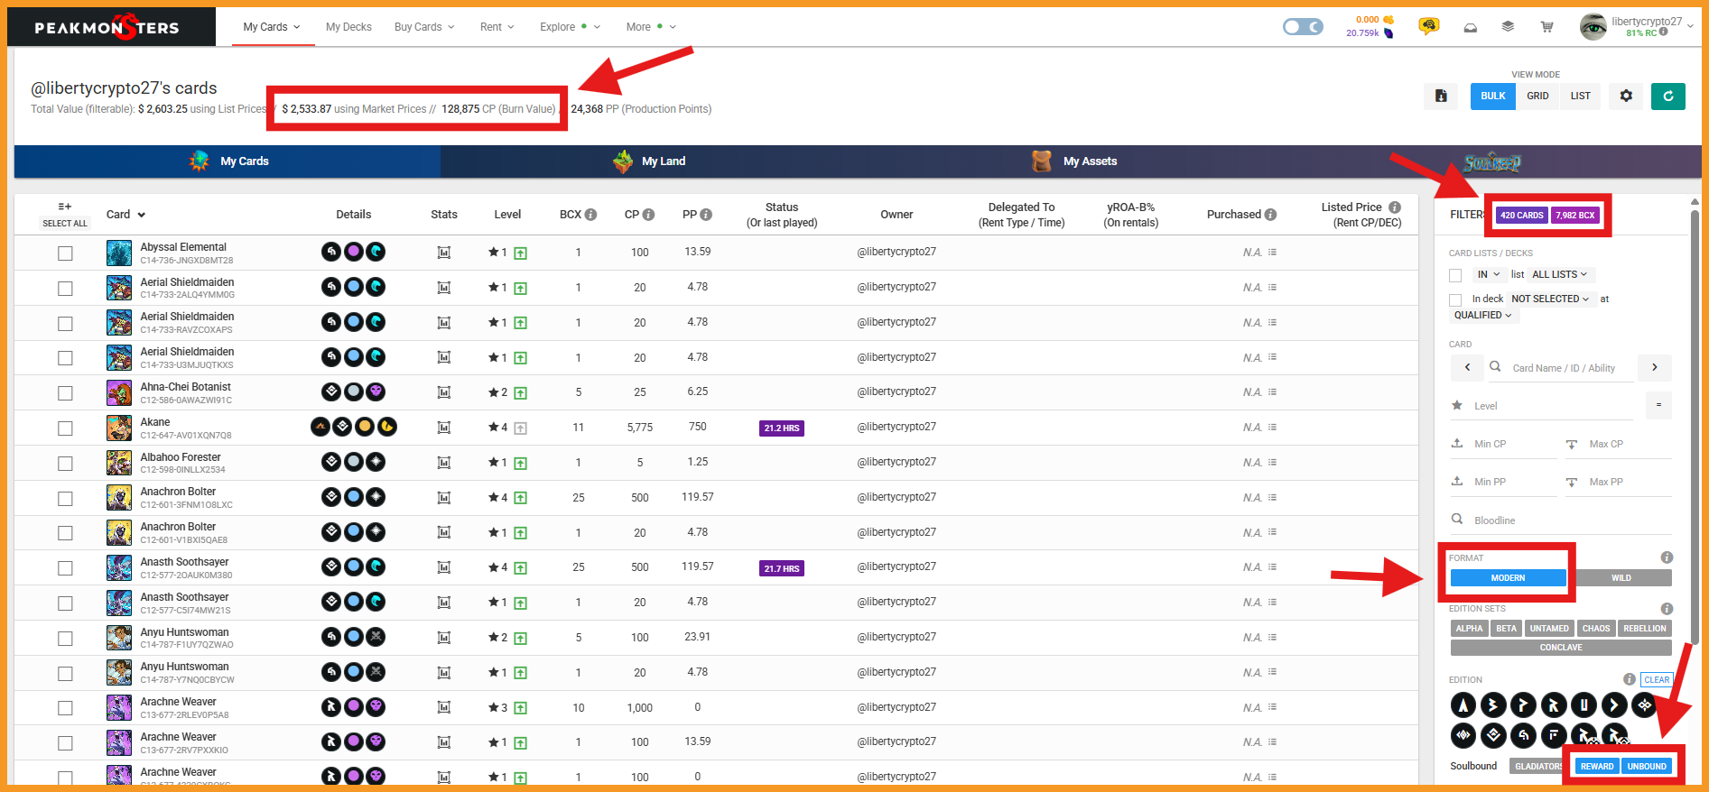
Task: Click Akane card thumbnail
Action: click(x=119, y=428)
